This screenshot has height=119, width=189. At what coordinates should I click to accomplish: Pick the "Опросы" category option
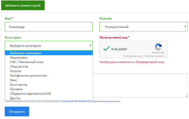point(16,71)
